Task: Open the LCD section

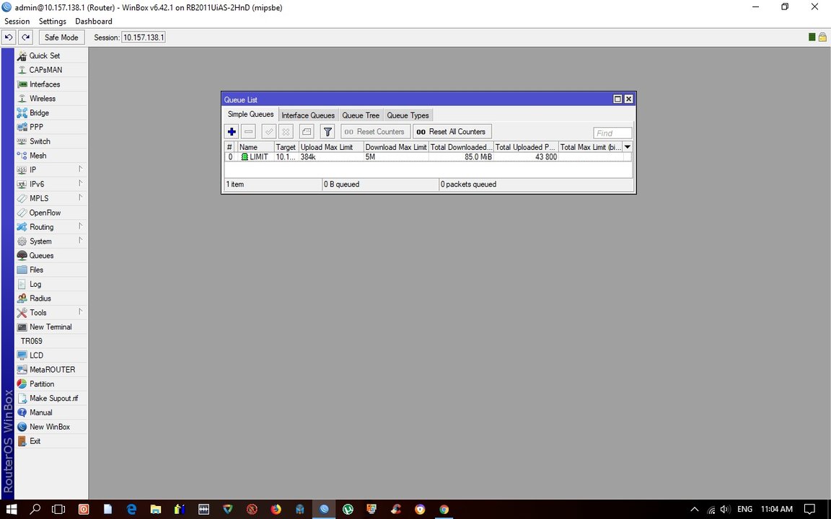Action: (x=51, y=356)
